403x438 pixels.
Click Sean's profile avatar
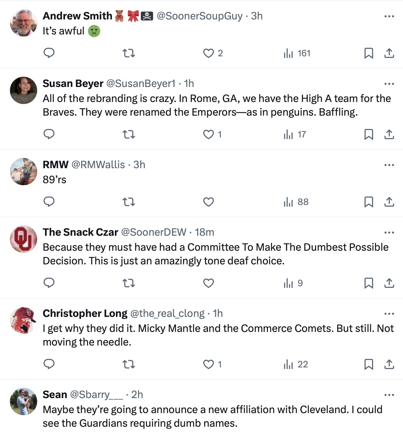coord(24,401)
